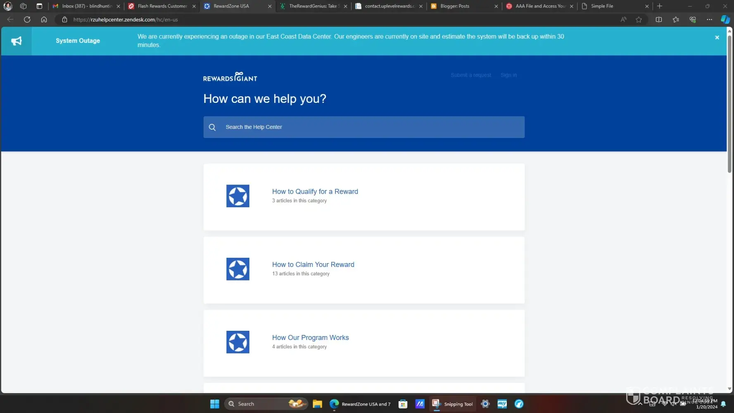Image resolution: width=734 pixels, height=413 pixels.
Task: Switch to the Flash Rewards Customer tab
Action: click(x=162, y=6)
